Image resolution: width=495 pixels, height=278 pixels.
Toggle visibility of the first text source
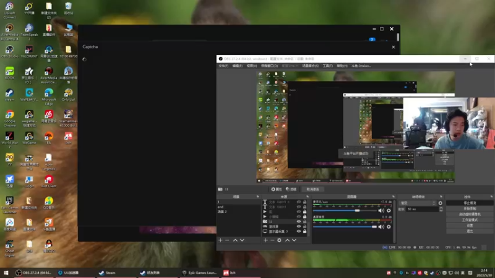point(299,202)
